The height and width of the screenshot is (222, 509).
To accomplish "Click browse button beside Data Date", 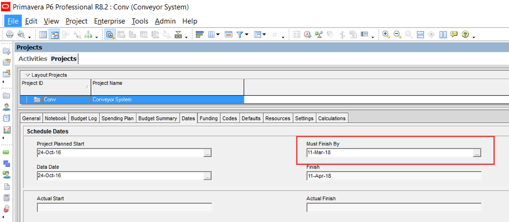I will point(208,176).
